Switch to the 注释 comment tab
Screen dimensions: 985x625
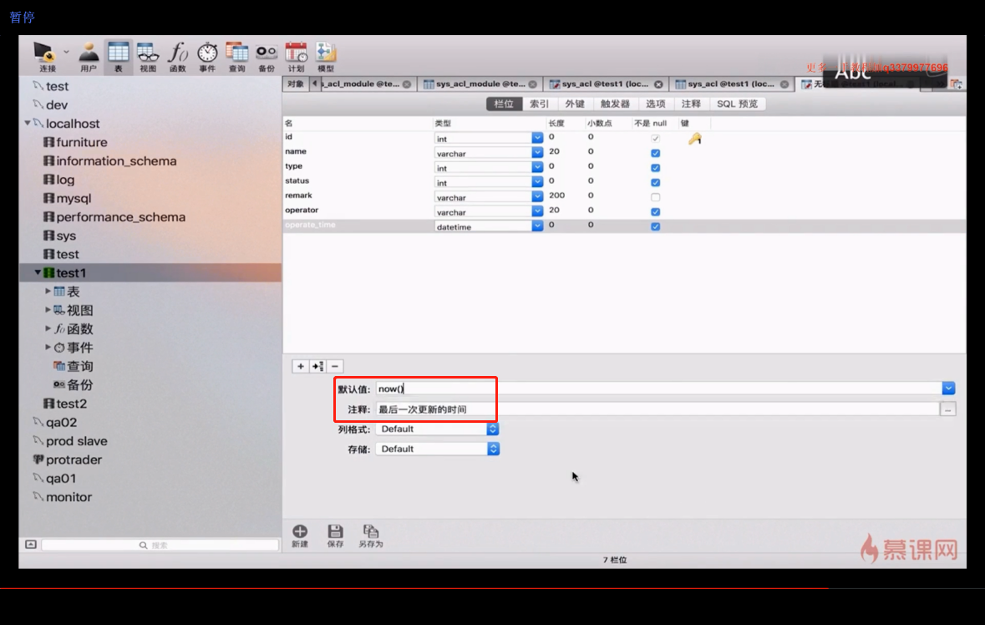point(691,104)
